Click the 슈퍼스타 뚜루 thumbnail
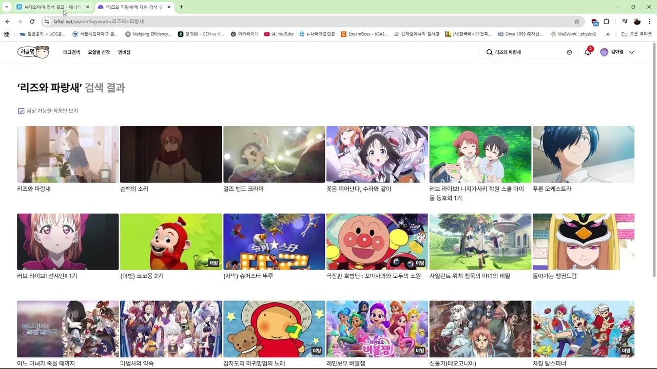The width and height of the screenshot is (657, 369). 274,241
